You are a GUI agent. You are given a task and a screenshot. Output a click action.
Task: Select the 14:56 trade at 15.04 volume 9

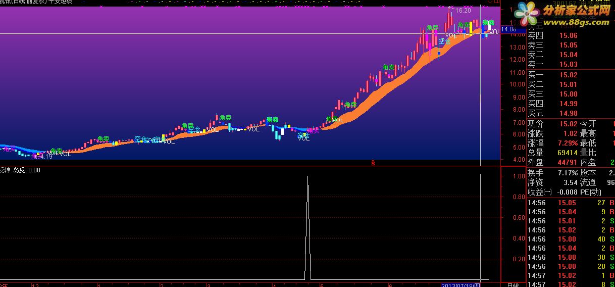coord(571,212)
